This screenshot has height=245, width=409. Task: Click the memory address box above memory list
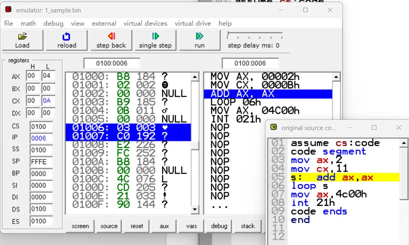pyautogui.click(x=112, y=64)
